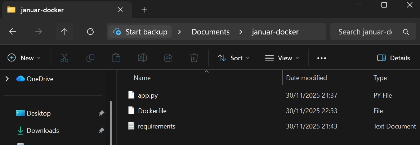This screenshot has height=145, width=420.
Task: Open the View layout dropdown
Action: tap(282, 58)
